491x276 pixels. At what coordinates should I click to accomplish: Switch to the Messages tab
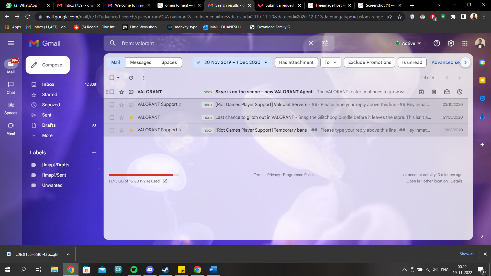coord(140,62)
